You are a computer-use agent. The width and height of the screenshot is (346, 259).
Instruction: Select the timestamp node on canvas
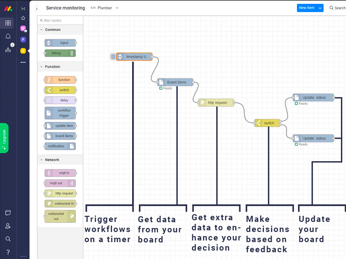pyautogui.click(x=134, y=57)
